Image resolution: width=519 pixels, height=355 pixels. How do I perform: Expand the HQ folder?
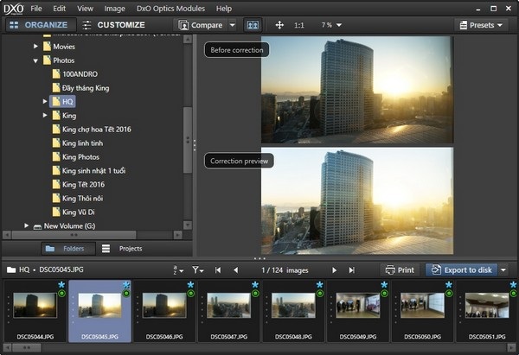coord(45,101)
